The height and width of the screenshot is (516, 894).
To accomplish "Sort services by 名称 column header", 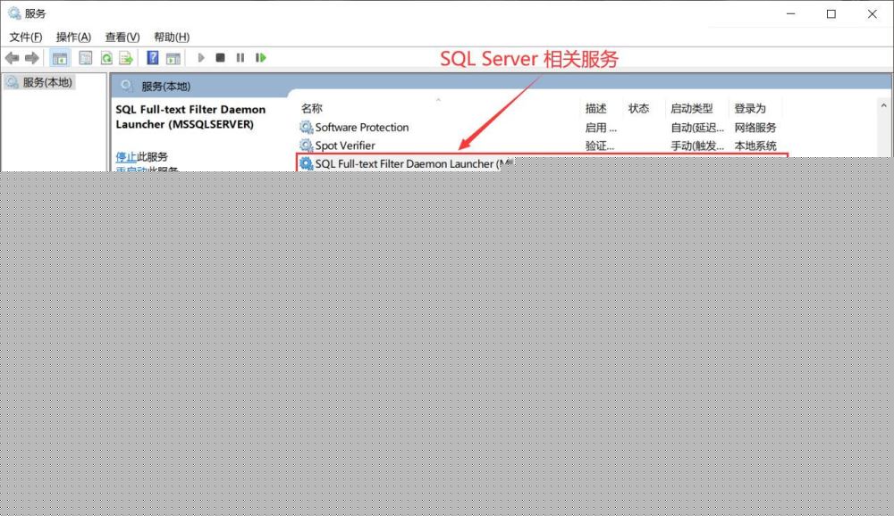I will click(312, 108).
